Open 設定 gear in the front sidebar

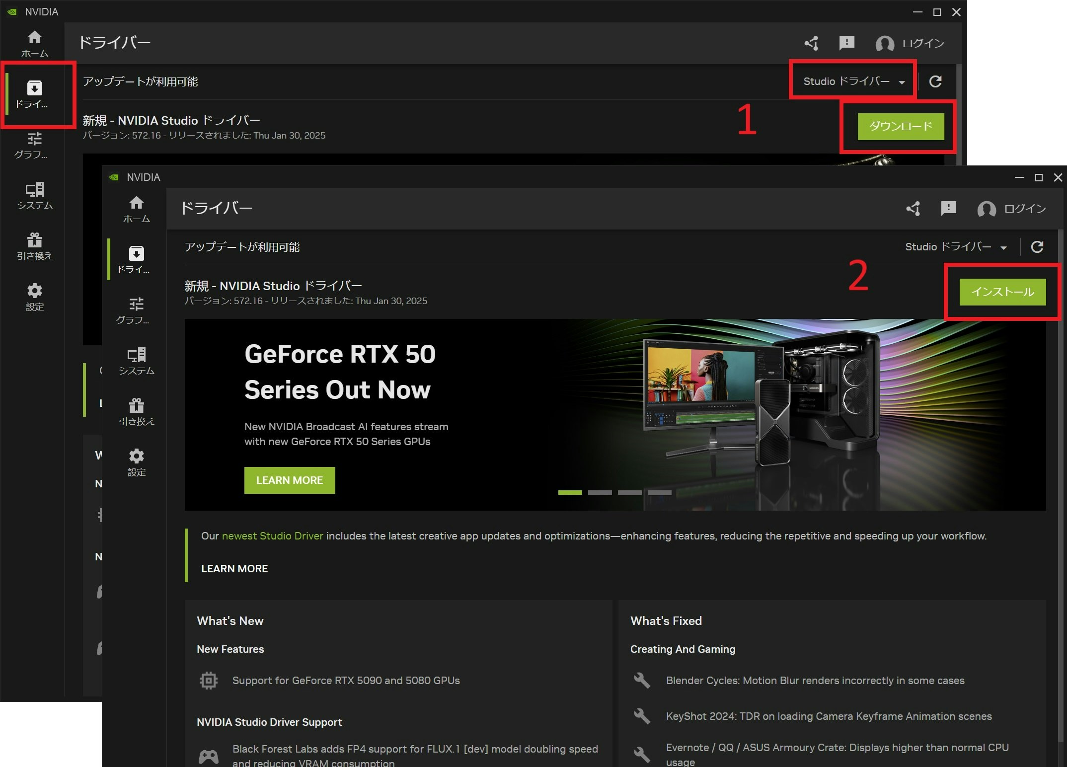136,462
